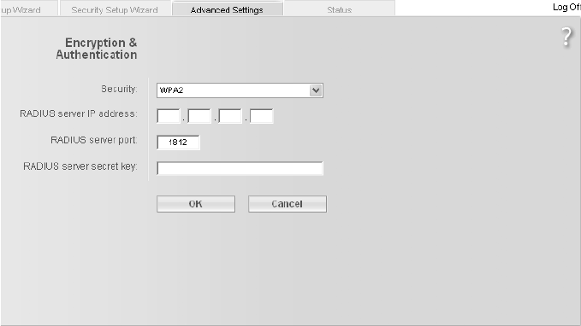Focus the first RADIUS IP octet field

coord(169,116)
